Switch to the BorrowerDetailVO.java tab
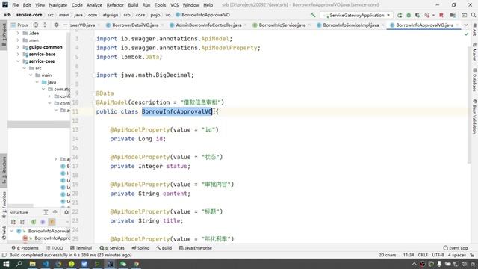478x269 pixels. [x=135, y=25]
